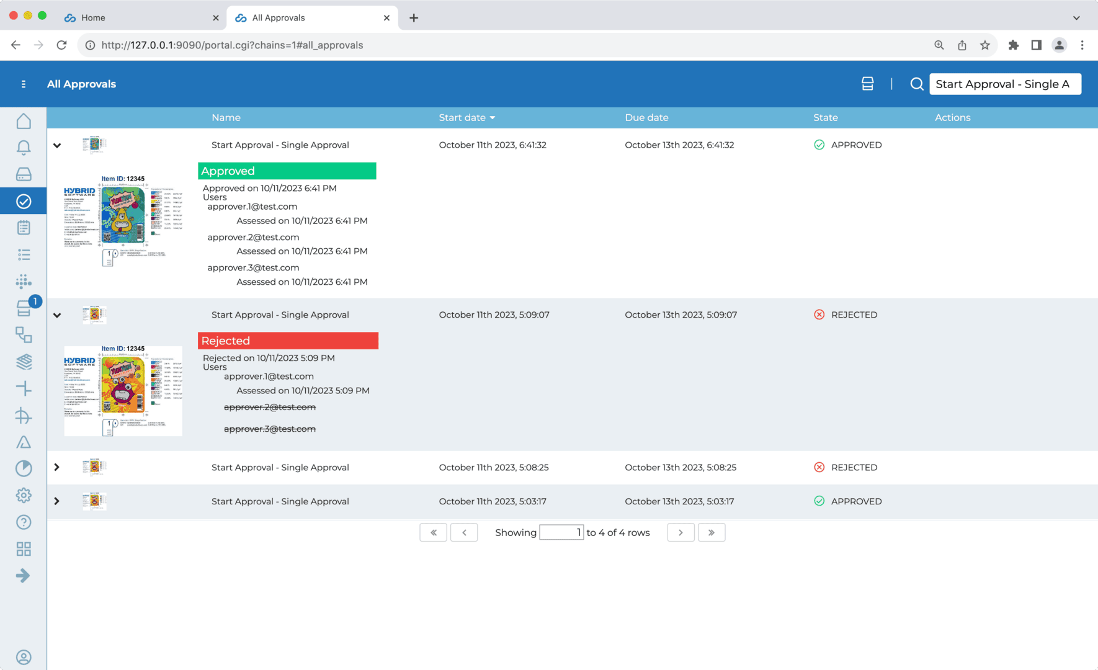Open the large thumbnail of rejected item
Screen dimensions: 1098x670
[x=123, y=391]
